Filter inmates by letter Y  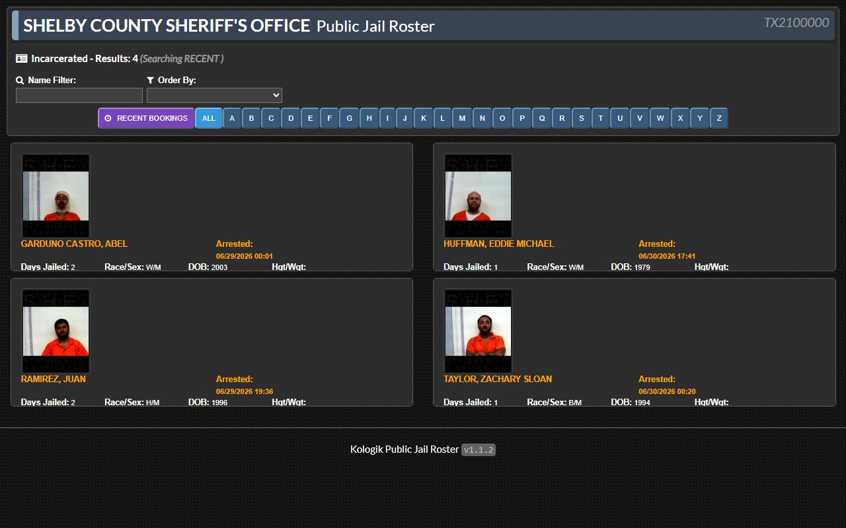pos(700,118)
